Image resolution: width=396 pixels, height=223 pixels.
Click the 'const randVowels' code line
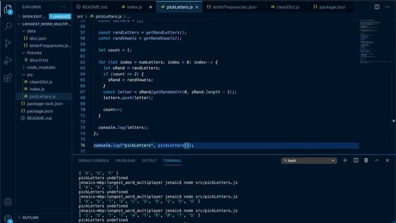140,38
